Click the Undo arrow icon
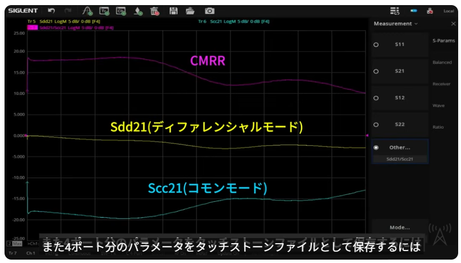Image resolution: width=461 pixels, height=263 pixels. 52,11
